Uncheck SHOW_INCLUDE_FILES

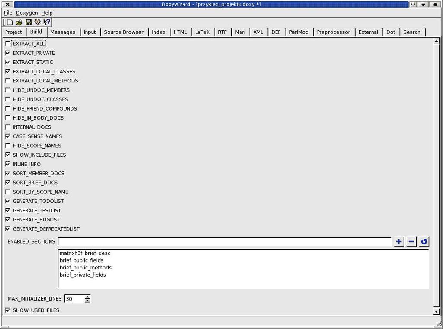pos(8,155)
